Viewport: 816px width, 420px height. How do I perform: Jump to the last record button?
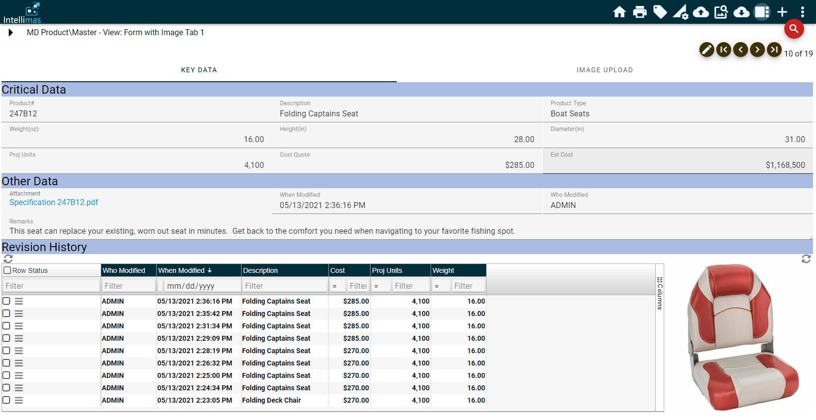coord(774,50)
